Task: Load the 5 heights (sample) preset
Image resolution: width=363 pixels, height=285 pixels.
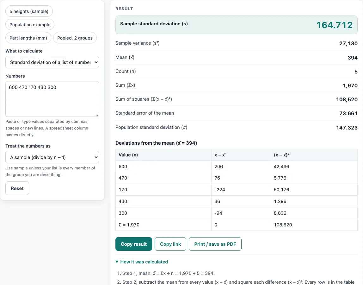Action: click(29, 11)
